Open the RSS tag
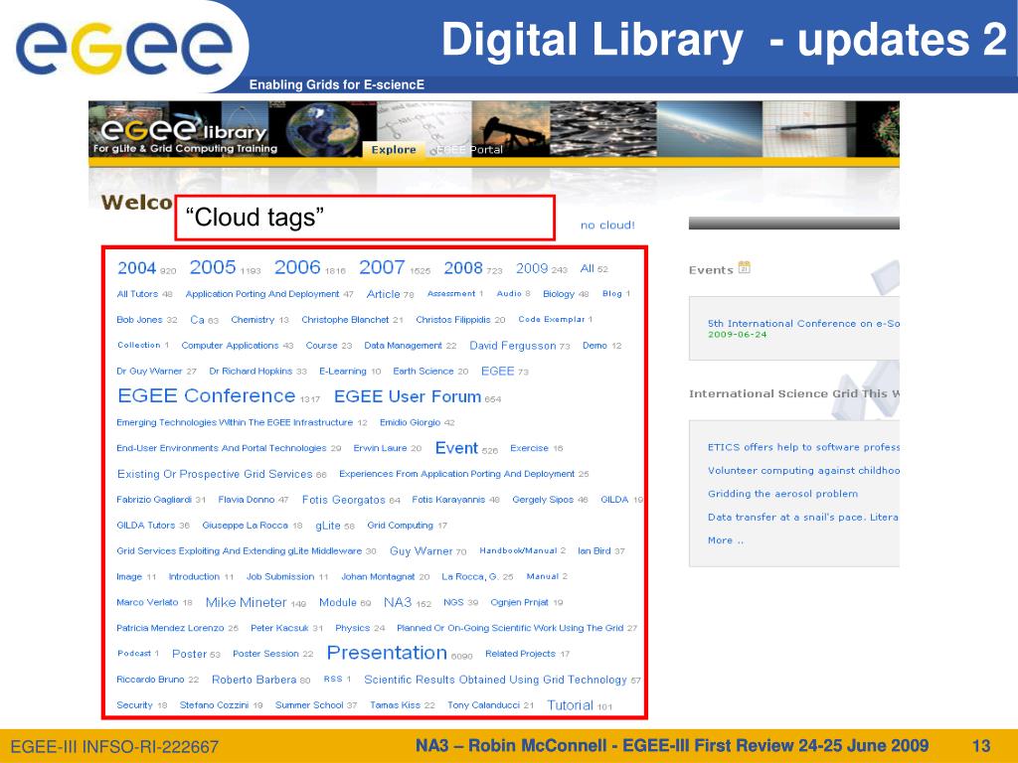 (333, 679)
